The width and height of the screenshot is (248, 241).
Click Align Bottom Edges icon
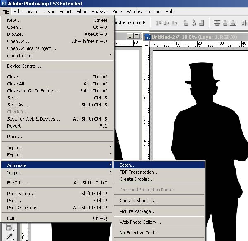coord(174,23)
